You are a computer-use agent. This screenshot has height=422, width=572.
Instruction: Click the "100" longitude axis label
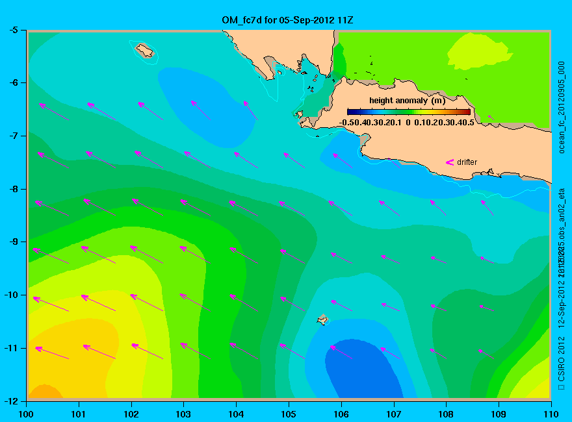pyautogui.click(x=26, y=414)
